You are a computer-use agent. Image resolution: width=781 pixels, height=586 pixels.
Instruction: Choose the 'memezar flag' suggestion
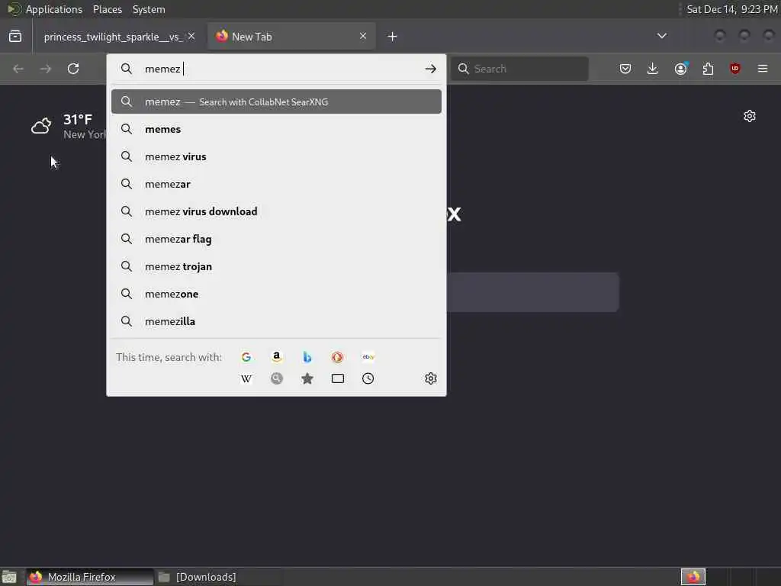pos(276,239)
